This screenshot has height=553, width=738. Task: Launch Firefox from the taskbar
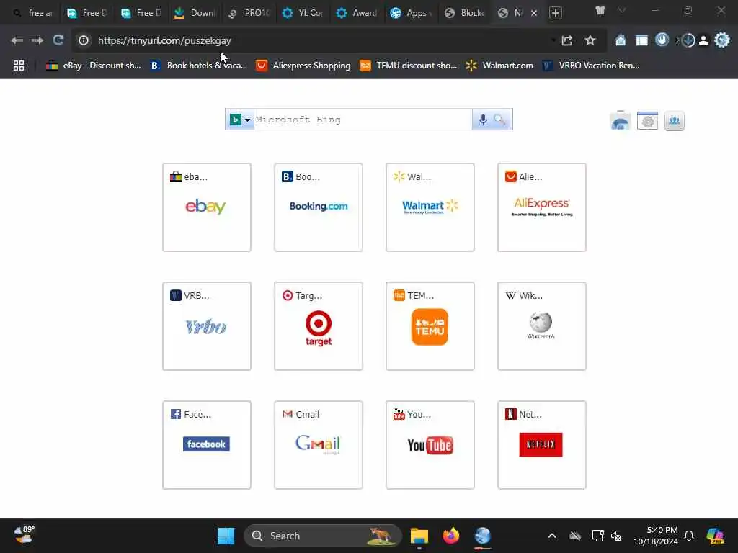click(x=451, y=536)
